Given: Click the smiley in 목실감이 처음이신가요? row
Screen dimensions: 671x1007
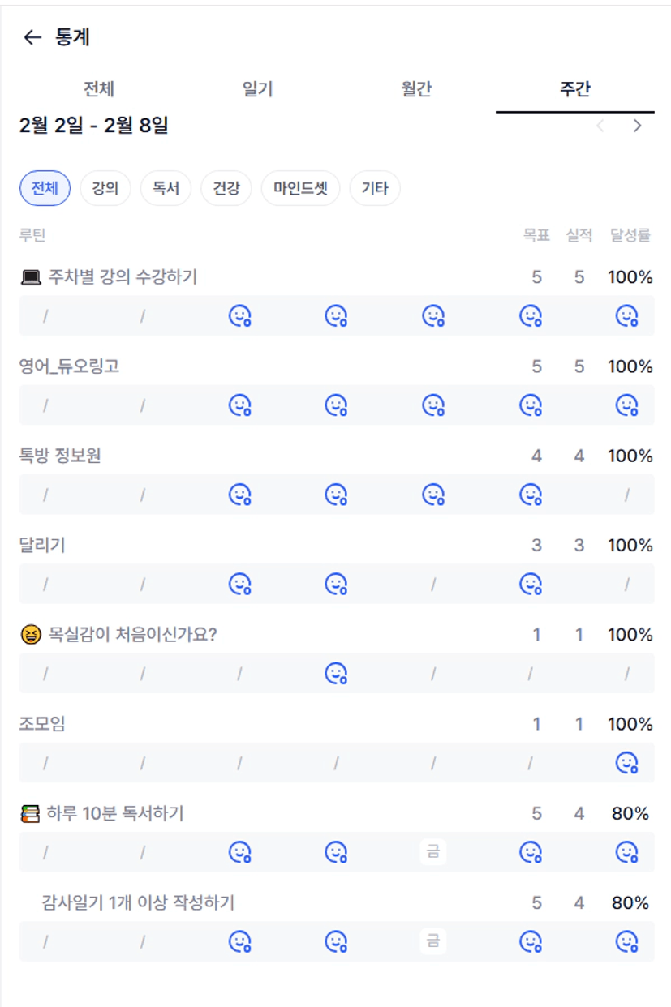Looking at the screenshot, I should [x=336, y=673].
